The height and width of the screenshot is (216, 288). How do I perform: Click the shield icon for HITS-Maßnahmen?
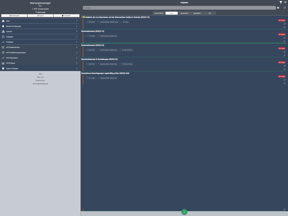(3, 48)
